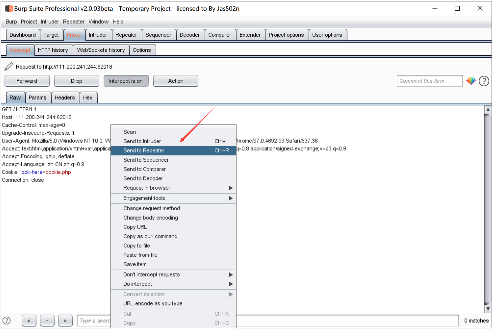The width and height of the screenshot is (493, 329).
Task: Click the GET / HTTP/1.1 request line
Action: click(x=19, y=109)
